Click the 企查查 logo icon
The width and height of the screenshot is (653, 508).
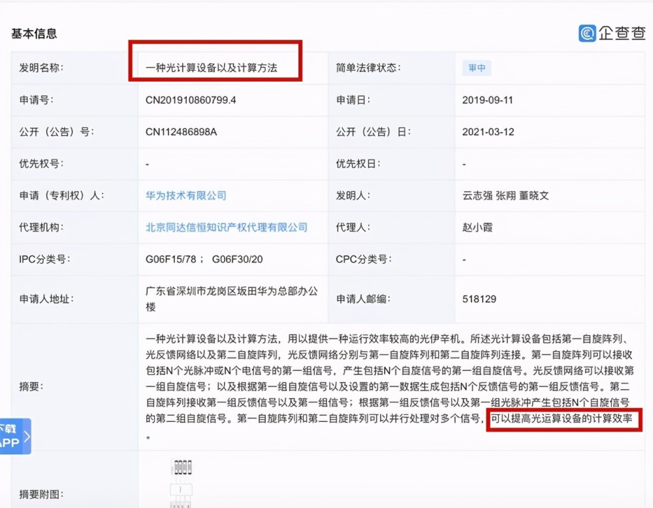pos(587,33)
